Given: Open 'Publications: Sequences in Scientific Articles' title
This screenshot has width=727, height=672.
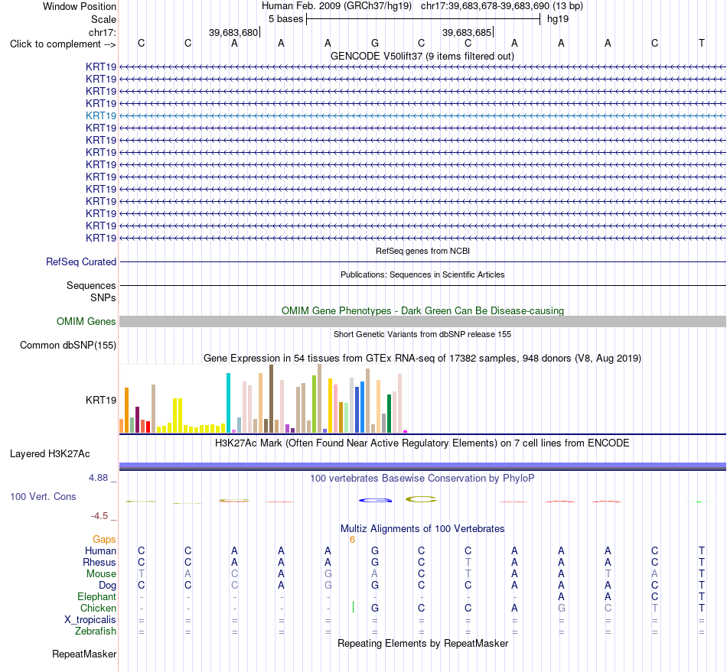Looking at the screenshot, I should [422, 274].
